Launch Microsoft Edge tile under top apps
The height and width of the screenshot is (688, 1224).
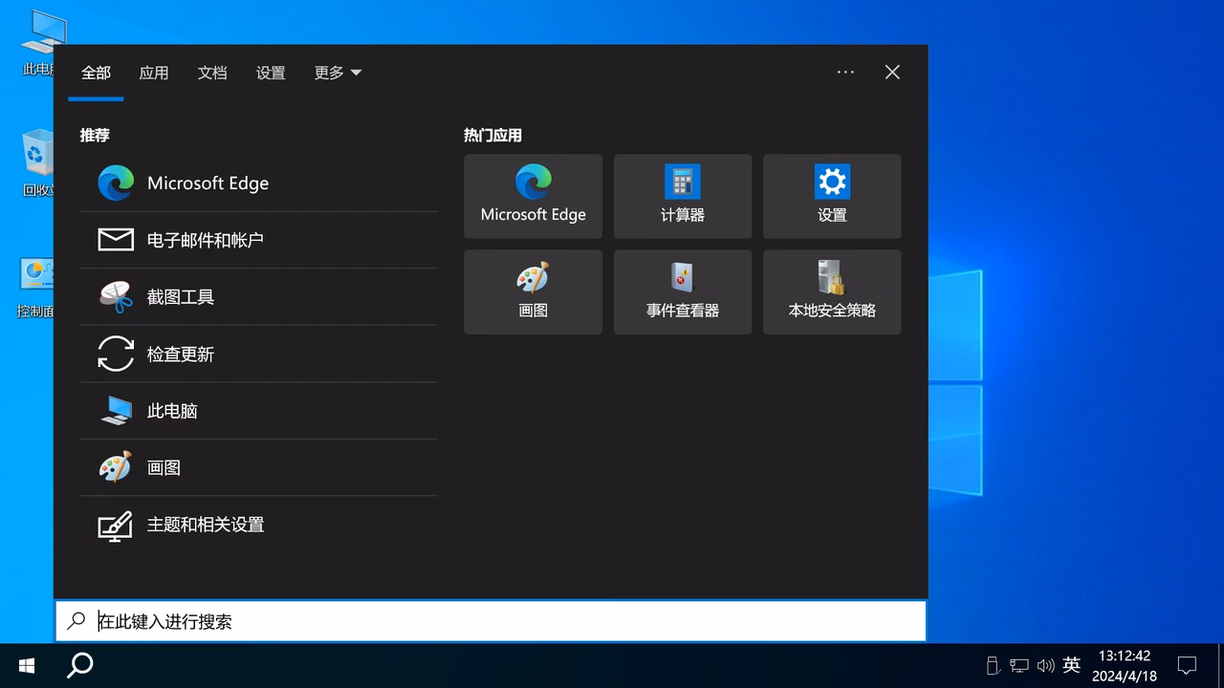[x=533, y=196]
